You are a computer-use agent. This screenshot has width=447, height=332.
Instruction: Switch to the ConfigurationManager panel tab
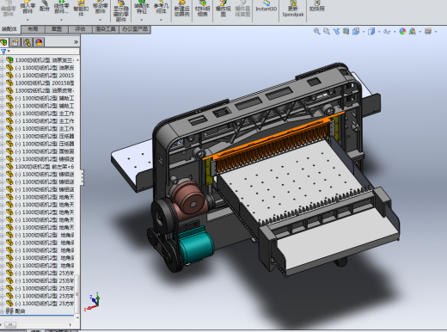[x=28, y=42]
